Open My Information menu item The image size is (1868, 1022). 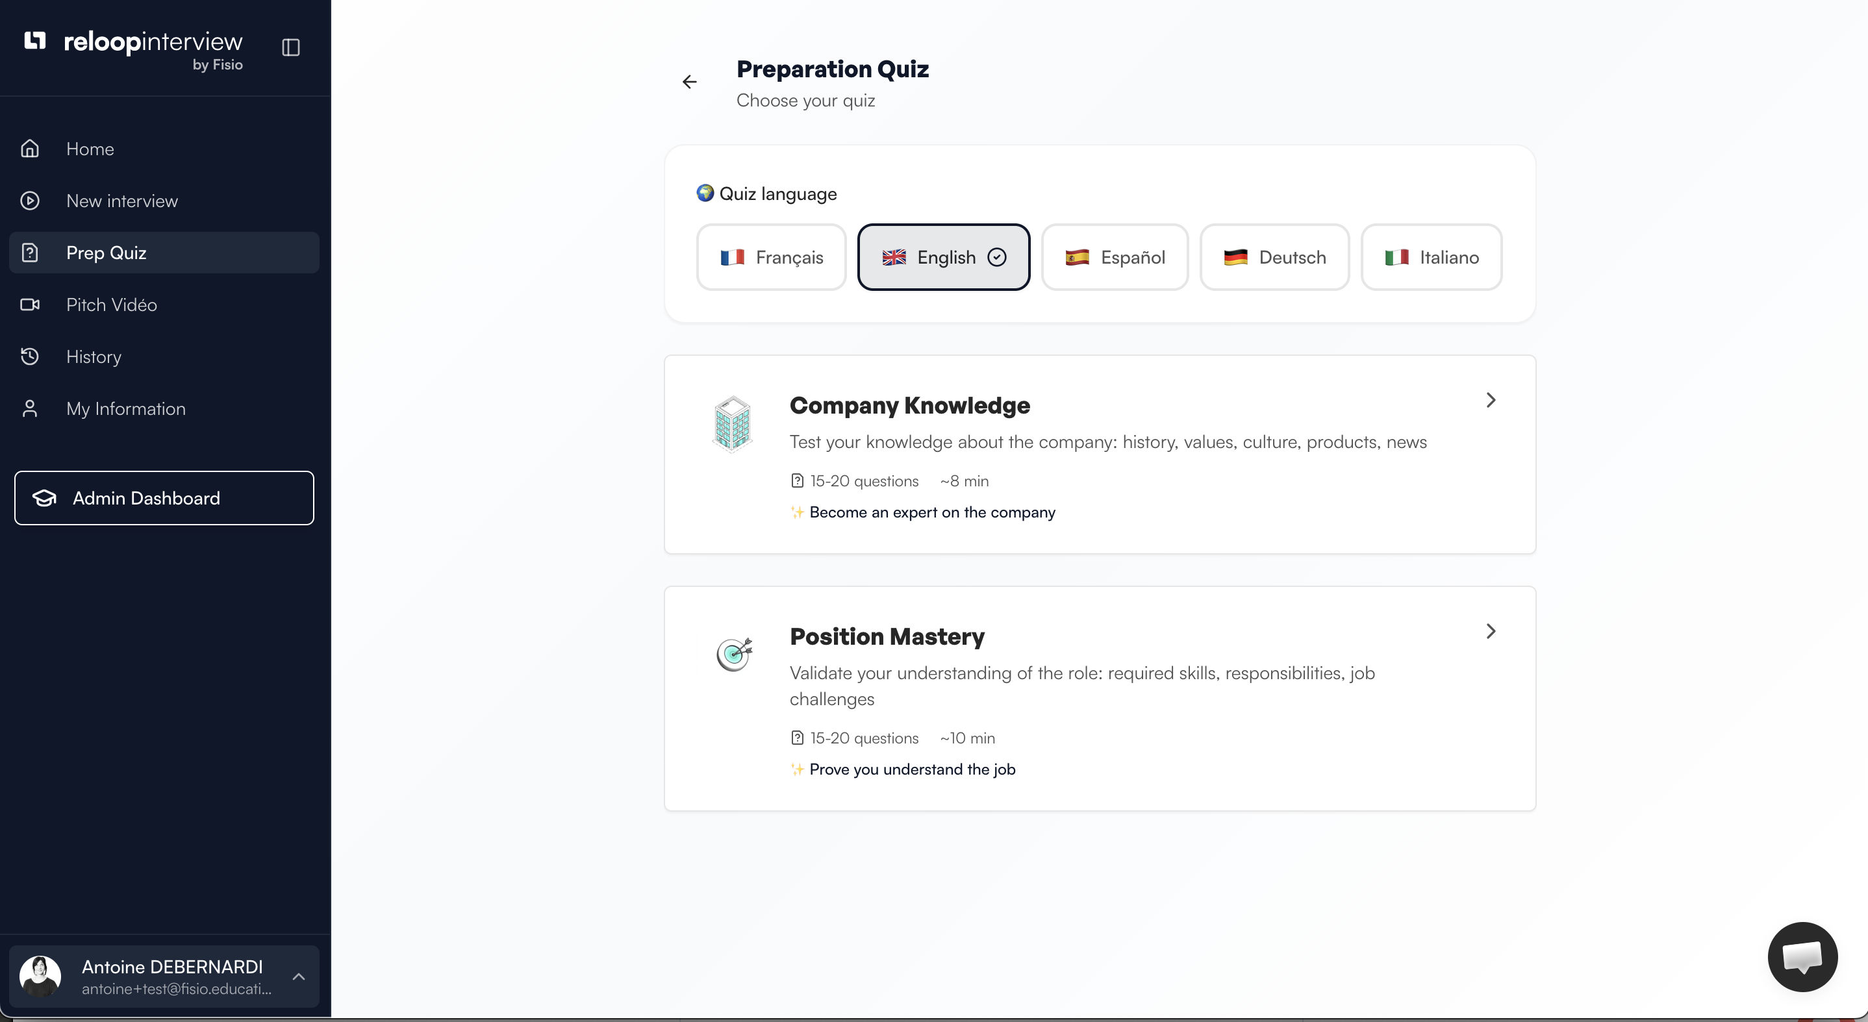point(125,409)
